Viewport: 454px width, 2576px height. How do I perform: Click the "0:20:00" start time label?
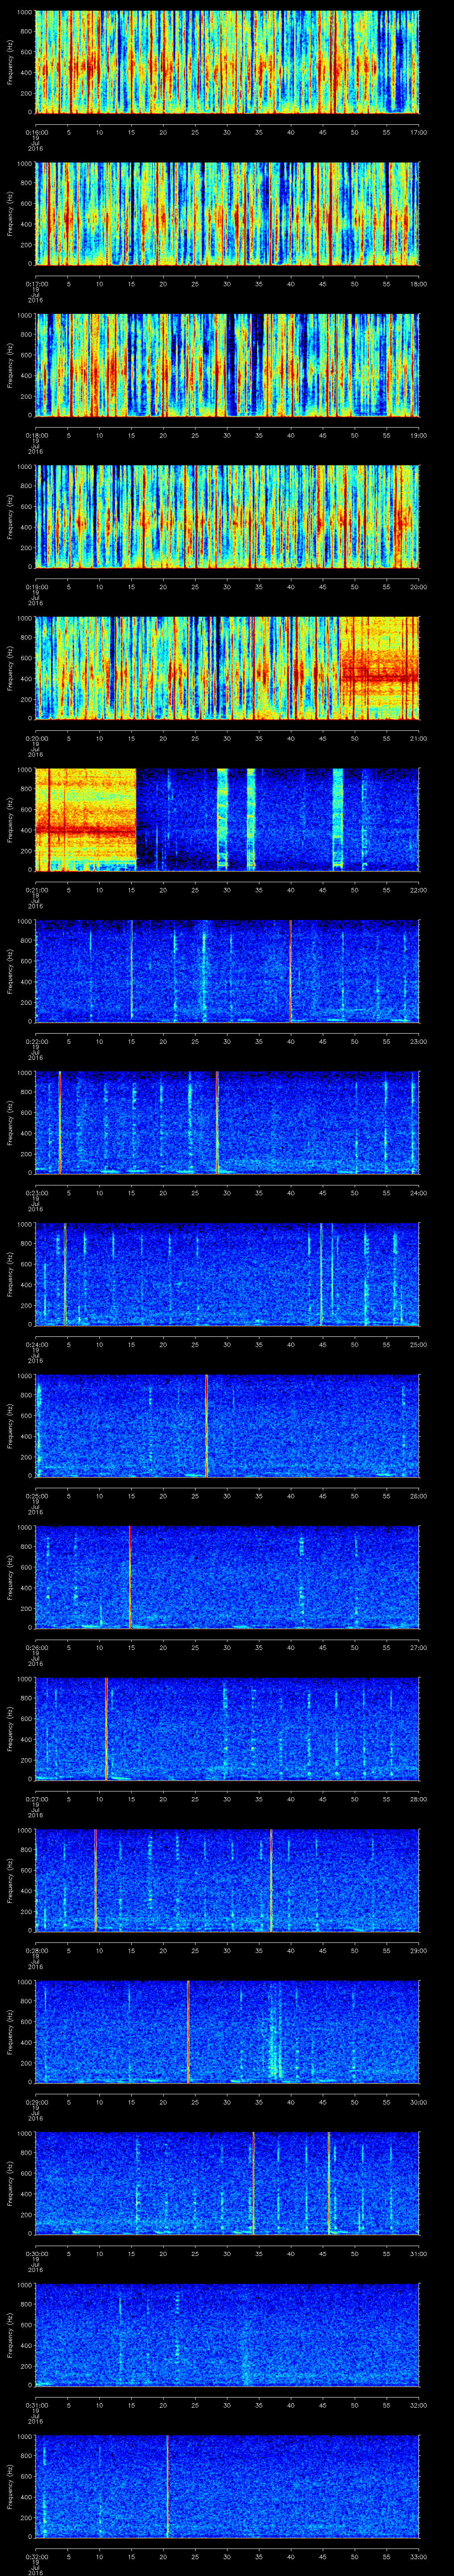(x=36, y=738)
